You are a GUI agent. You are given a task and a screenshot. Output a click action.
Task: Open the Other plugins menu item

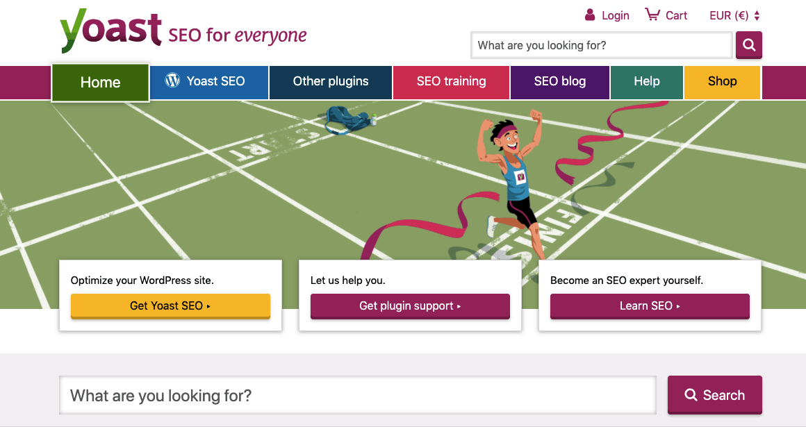point(331,81)
